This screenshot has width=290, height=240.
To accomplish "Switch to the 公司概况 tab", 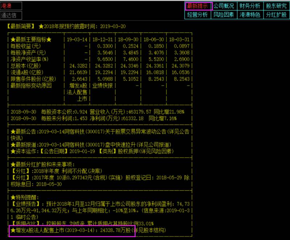I will (x=224, y=6).
